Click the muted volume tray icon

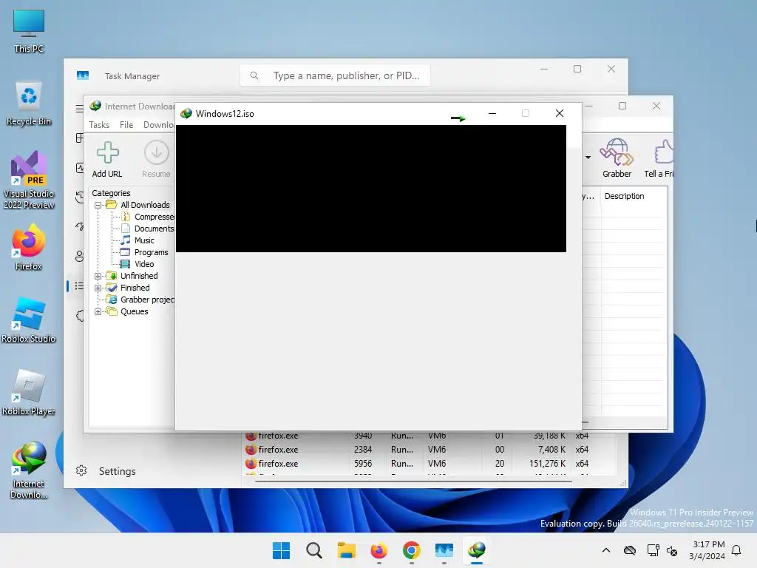(x=672, y=550)
